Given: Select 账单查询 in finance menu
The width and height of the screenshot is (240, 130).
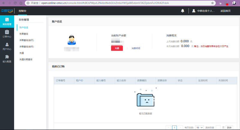Looking at the screenshot, I should [x=24, y=34].
